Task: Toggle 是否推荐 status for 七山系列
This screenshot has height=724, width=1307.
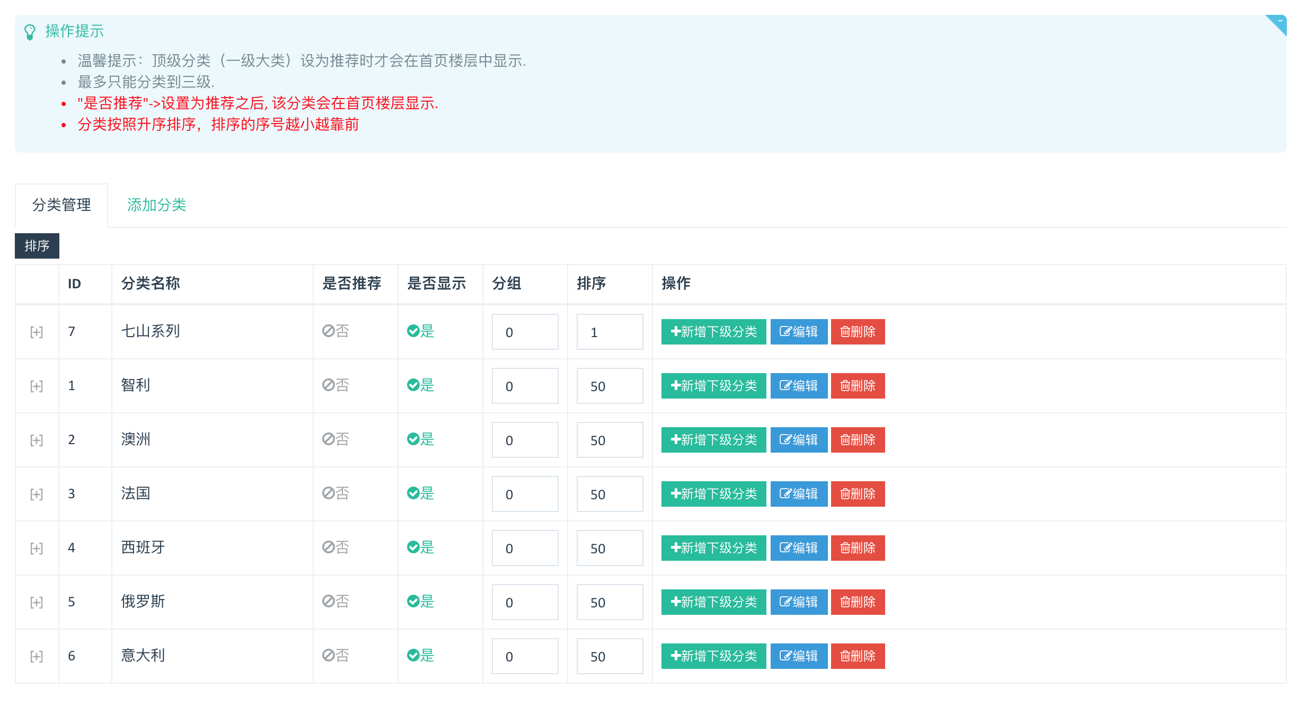Action: (x=336, y=331)
